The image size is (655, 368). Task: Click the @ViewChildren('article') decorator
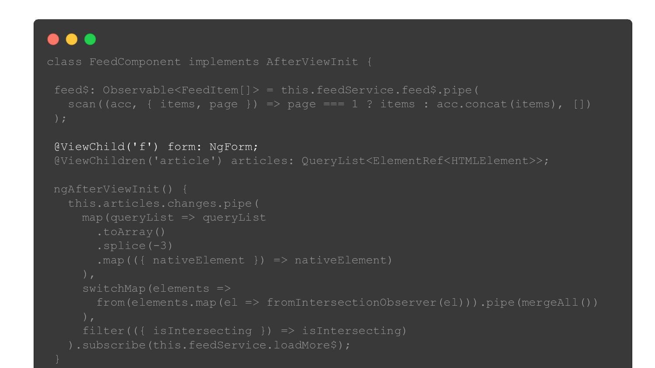coord(138,161)
